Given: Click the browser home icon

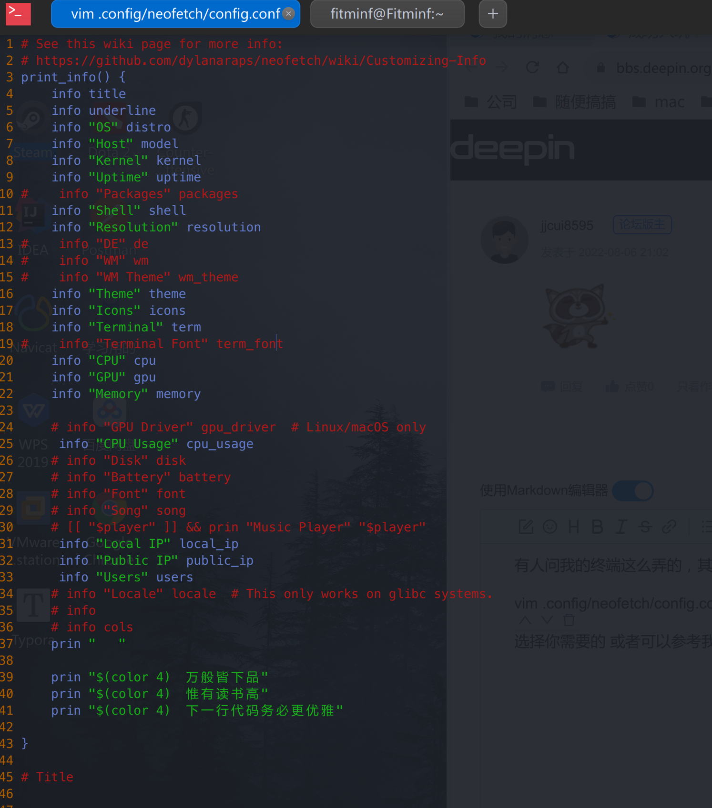Looking at the screenshot, I should point(563,68).
